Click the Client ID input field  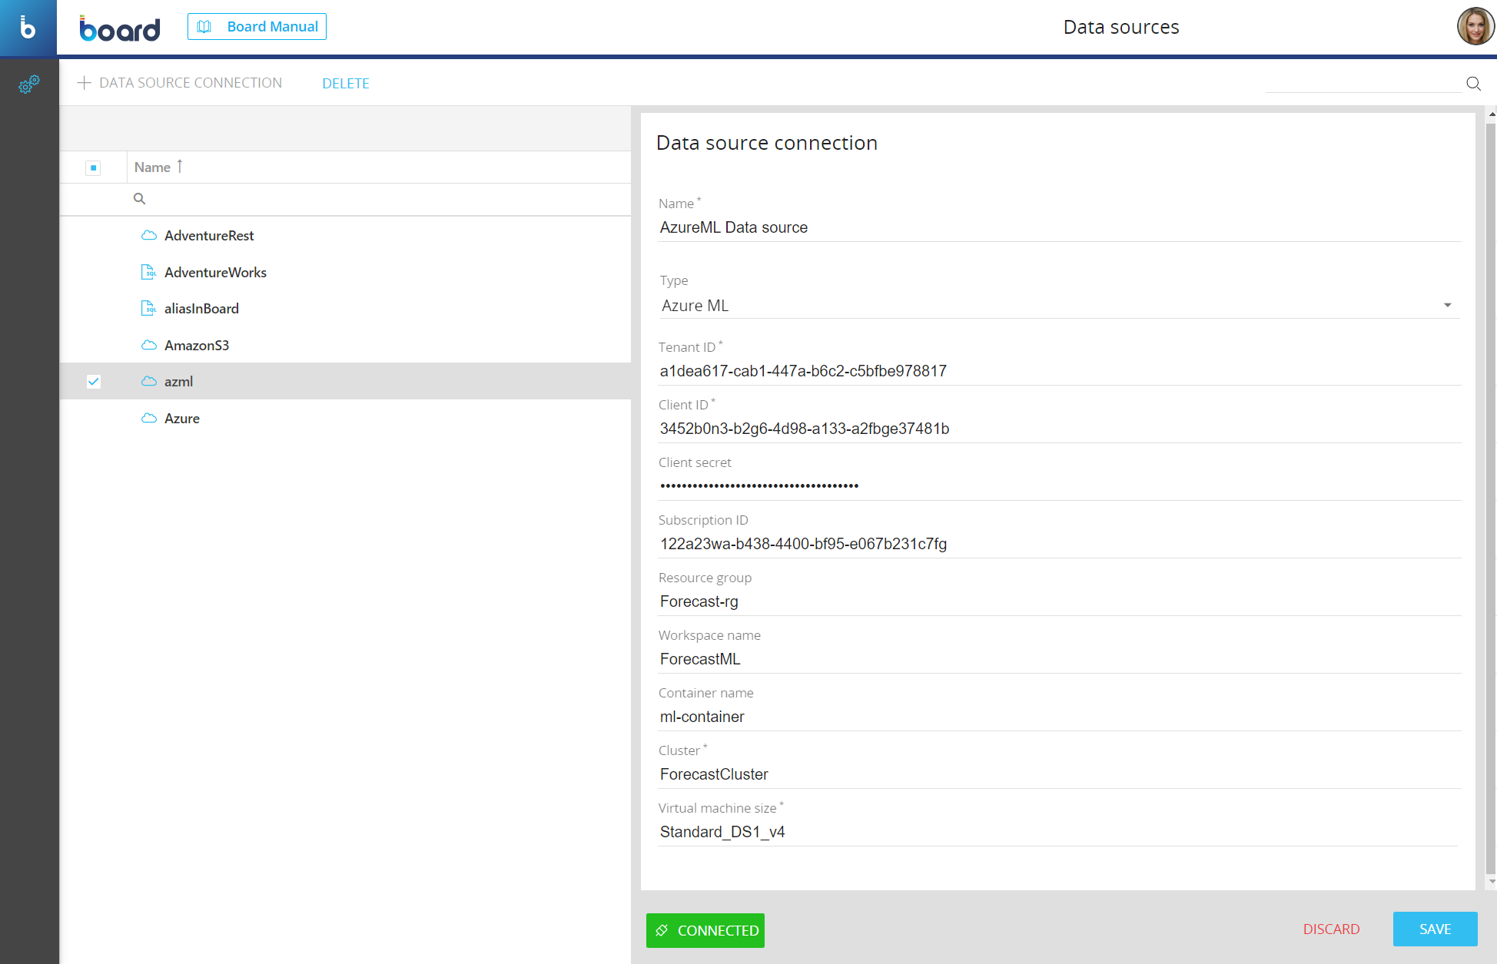coord(1059,429)
